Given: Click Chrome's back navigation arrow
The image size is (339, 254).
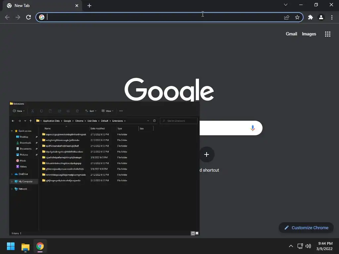Looking at the screenshot, I should (x=7, y=17).
